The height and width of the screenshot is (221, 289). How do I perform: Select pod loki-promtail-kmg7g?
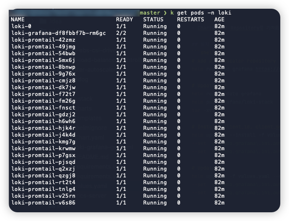click(43, 142)
